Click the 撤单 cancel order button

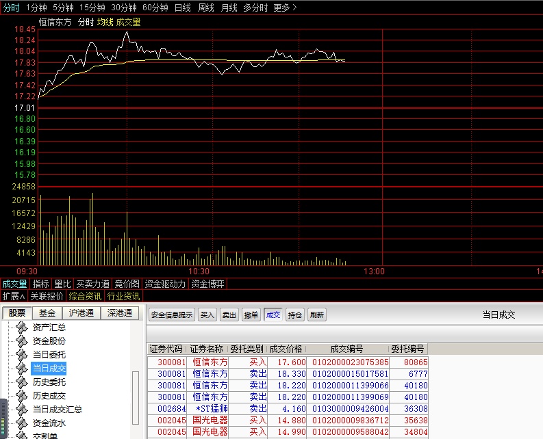tap(251, 315)
